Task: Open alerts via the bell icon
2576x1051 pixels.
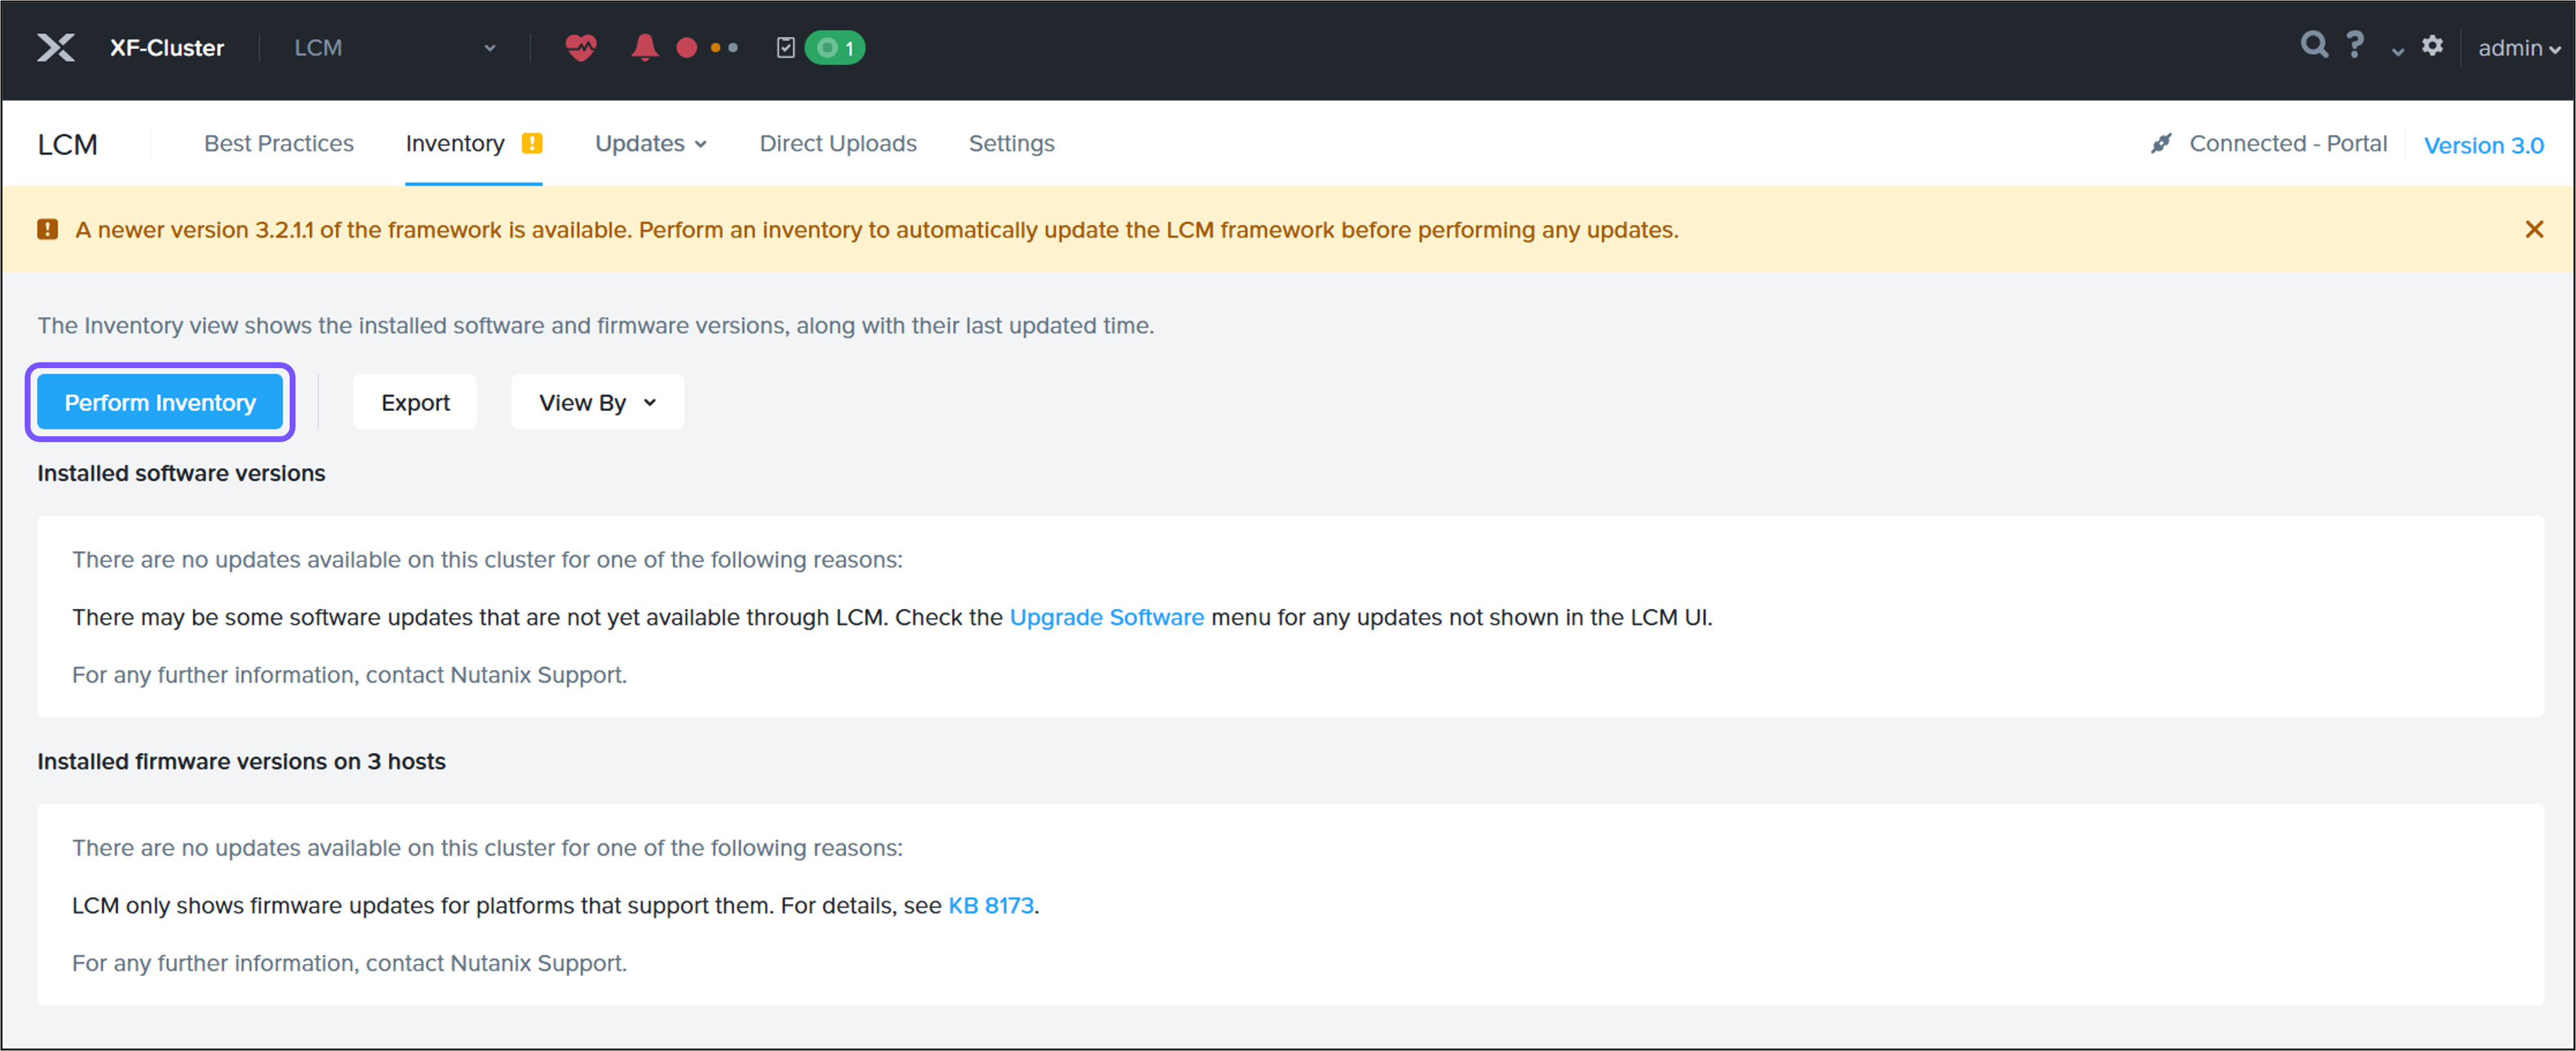Action: [x=645, y=47]
